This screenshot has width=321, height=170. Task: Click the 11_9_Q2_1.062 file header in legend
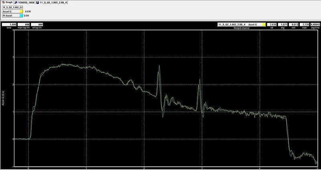tap(12, 7)
